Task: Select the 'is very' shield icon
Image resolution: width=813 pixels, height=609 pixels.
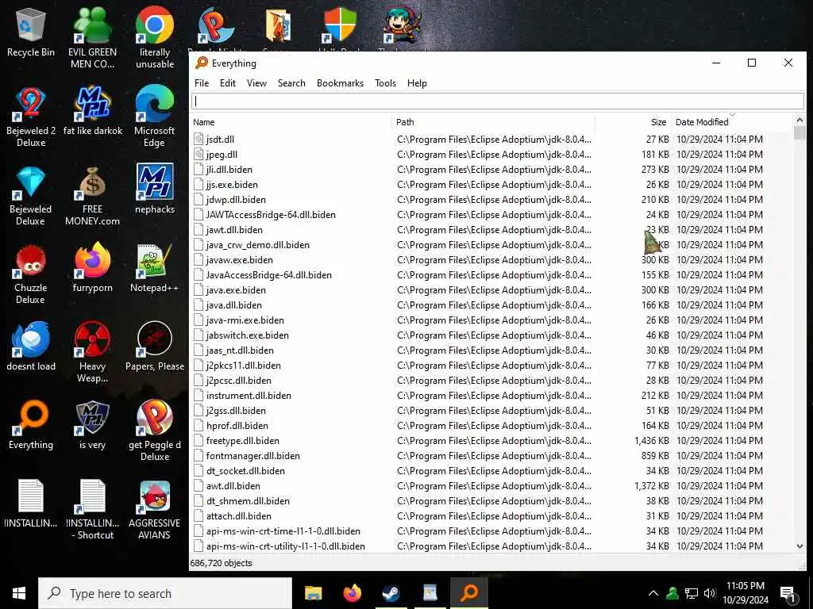Action: pos(92,425)
